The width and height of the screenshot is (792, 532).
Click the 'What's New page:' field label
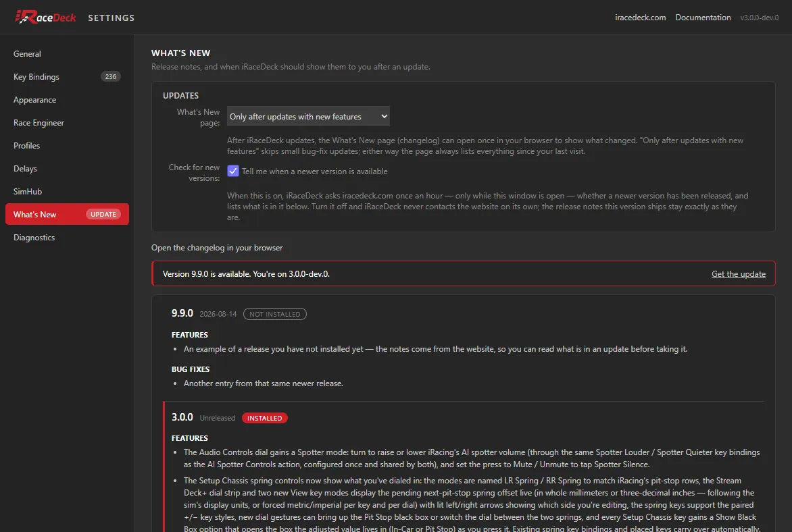(x=198, y=117)
